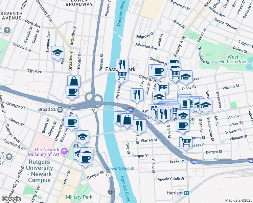This screenshot has height=203, width=253.
Task: Open the shopping cart marker beside East Newark
Action: tap(122, 75)
